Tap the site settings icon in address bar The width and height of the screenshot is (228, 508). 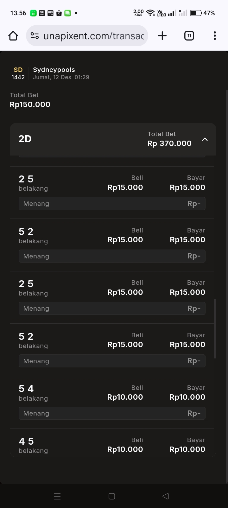[x=35, y=36]
